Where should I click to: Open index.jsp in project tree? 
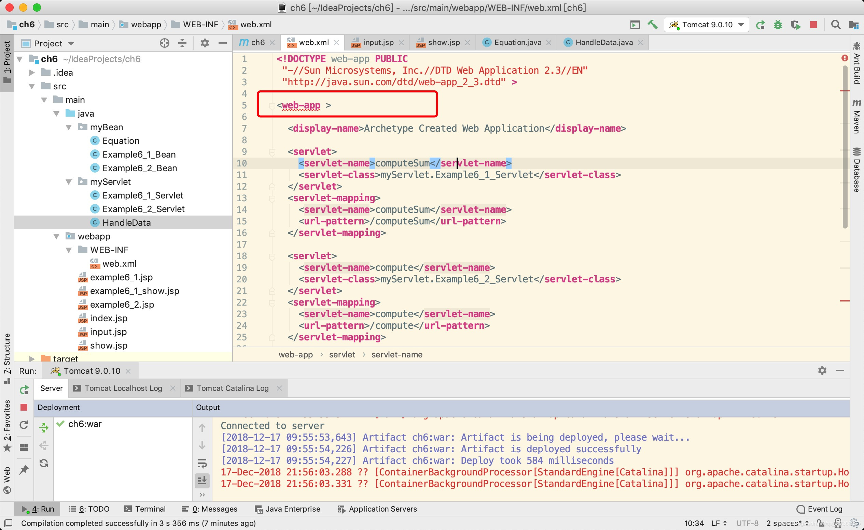click(x=109, y=318)
